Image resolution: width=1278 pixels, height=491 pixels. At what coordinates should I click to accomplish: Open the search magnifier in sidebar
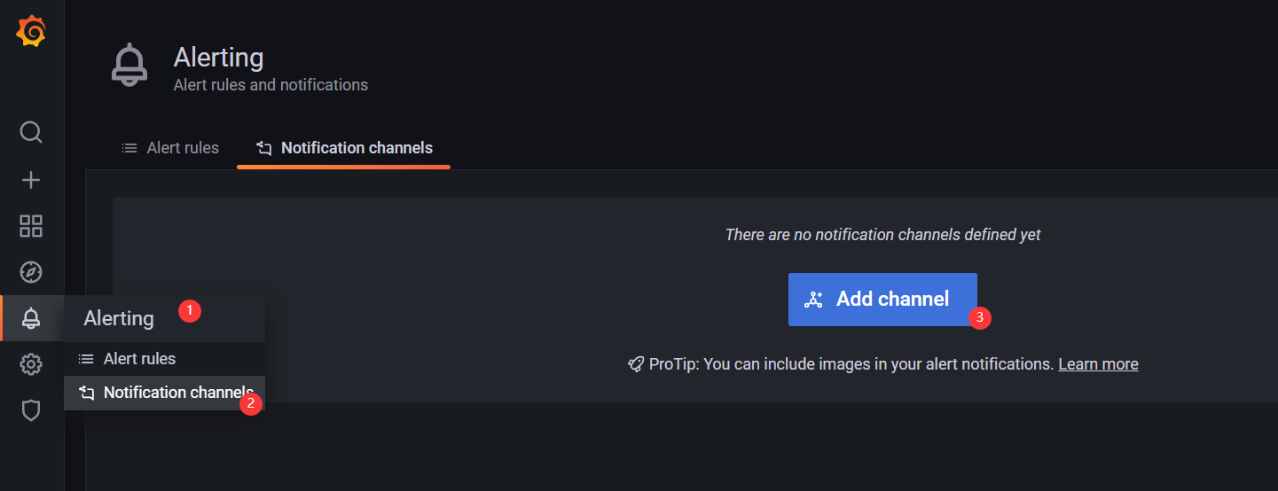tap(31, 133)
